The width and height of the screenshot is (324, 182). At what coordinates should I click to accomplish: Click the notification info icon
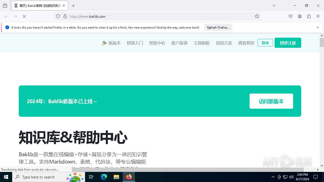pos(7,28)
